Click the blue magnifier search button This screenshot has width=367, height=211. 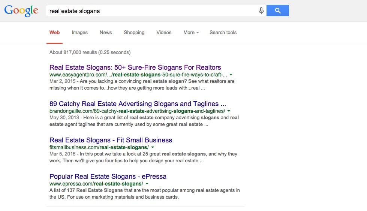277,10
